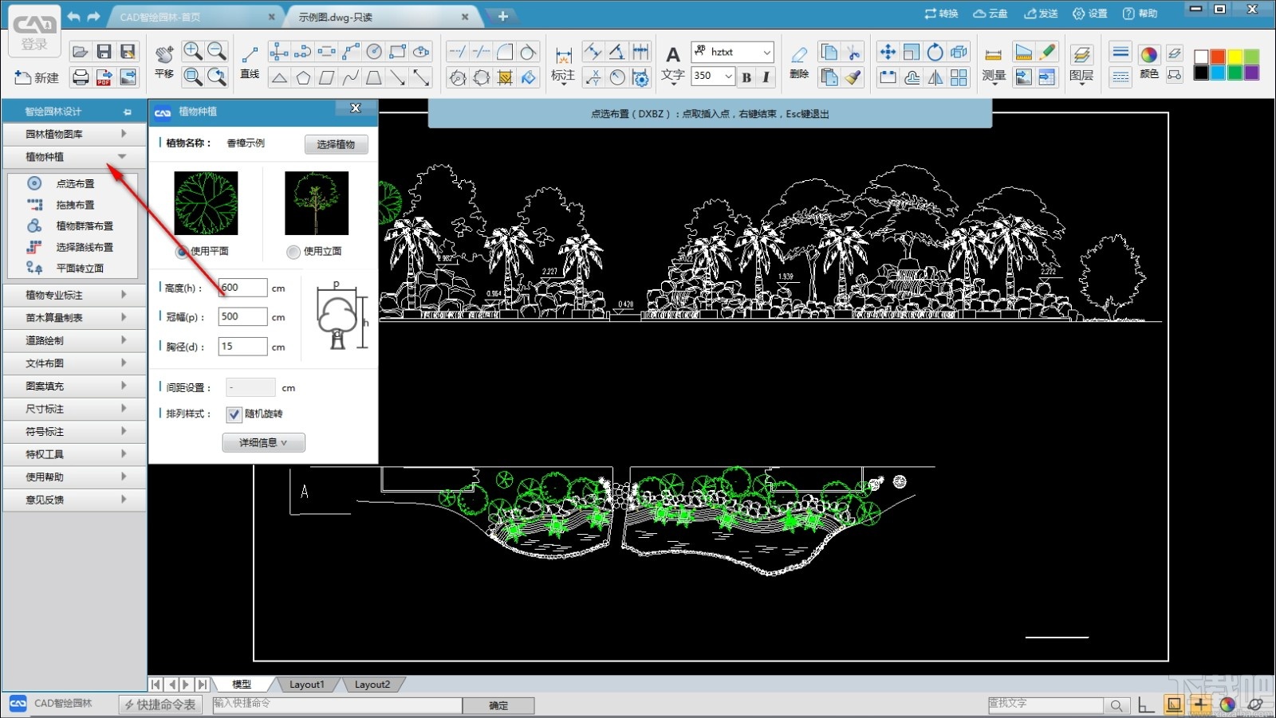Click the Print icon in toolbar
The width and height of the screenshot is (1276, 718).
point(81,77)
